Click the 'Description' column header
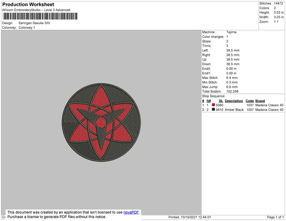286x221 pixels. point(234,101)
